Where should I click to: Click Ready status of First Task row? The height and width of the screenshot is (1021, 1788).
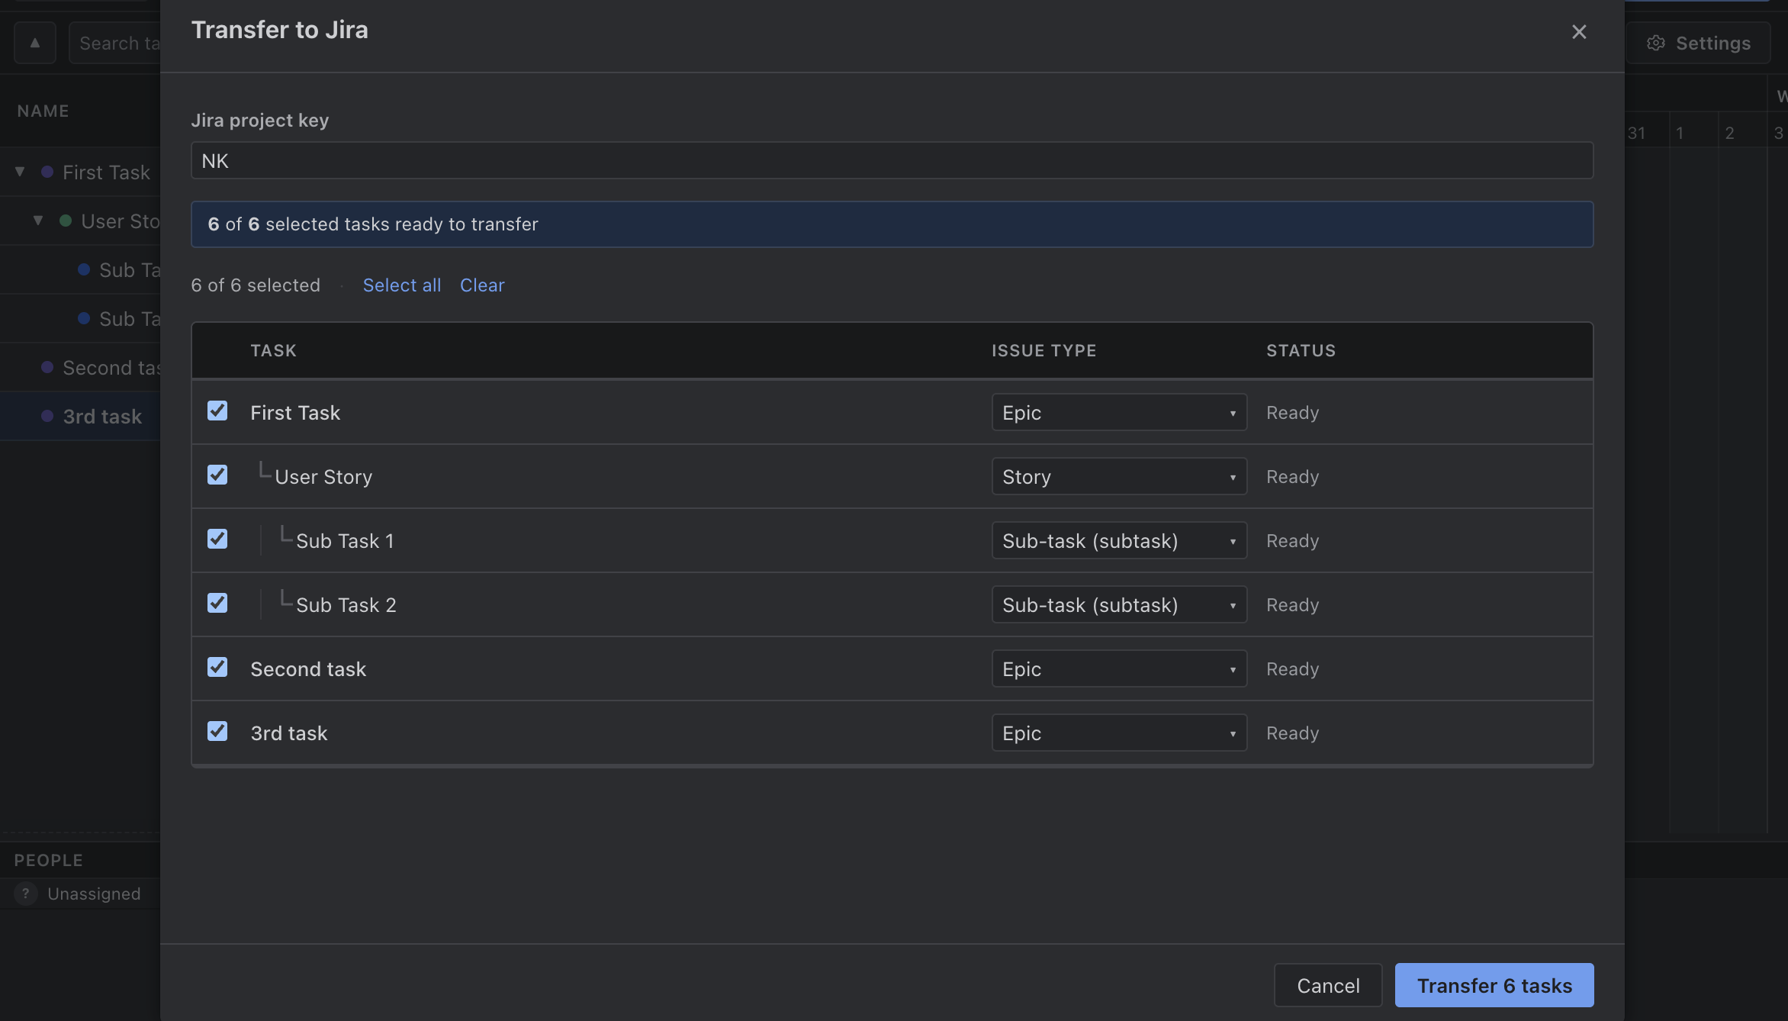(1292, 413)
